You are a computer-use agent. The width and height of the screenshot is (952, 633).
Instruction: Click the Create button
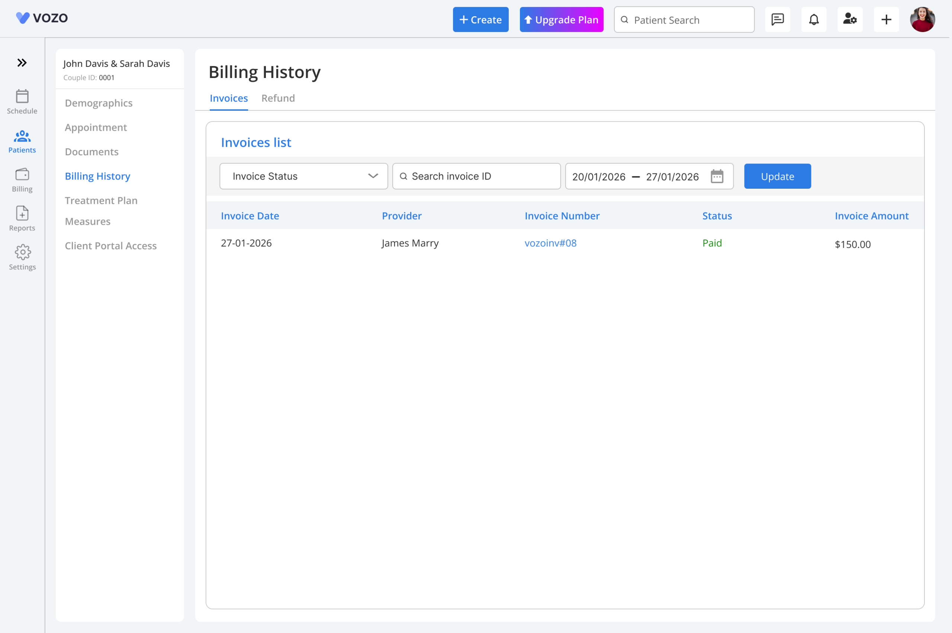[x=480, y=19]
